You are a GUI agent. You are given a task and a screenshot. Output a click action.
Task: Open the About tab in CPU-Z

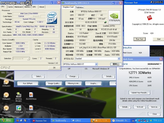coord(42,7)
